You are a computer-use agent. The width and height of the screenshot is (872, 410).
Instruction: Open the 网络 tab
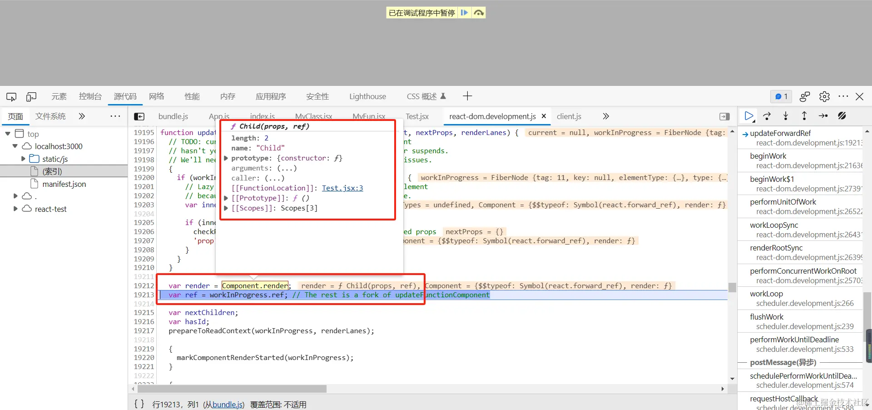pos(157,96)
